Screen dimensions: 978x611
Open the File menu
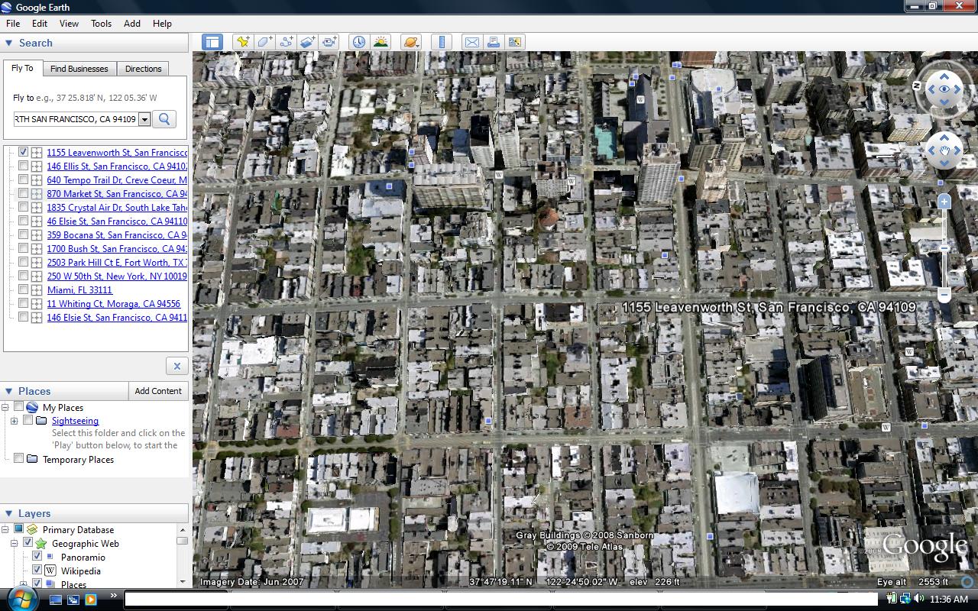tap(13, 24)
